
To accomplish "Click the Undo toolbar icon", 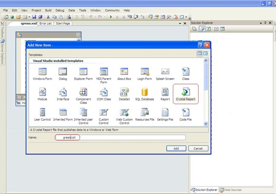I will pos(91,17).
